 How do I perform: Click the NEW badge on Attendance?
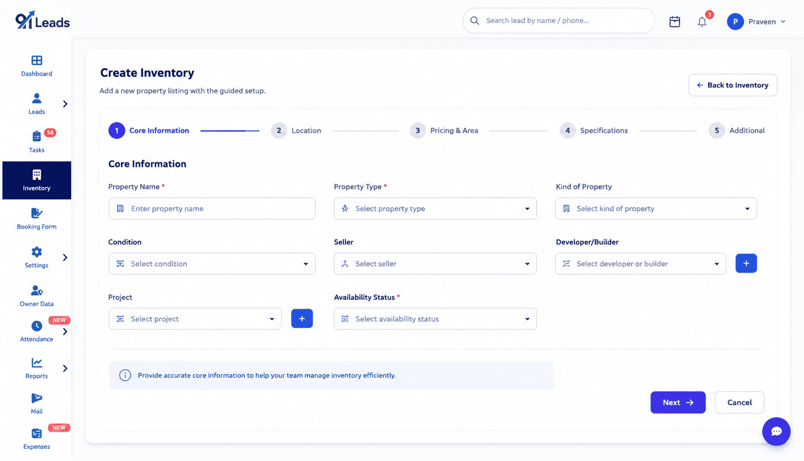59,320
